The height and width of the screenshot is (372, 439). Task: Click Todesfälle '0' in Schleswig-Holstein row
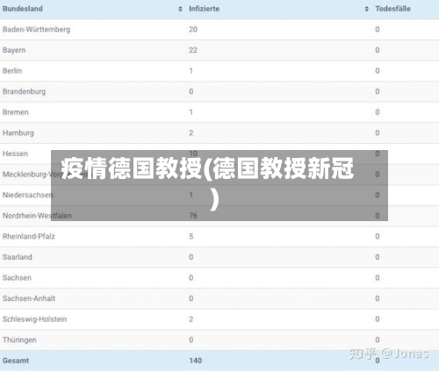(378, 319)
